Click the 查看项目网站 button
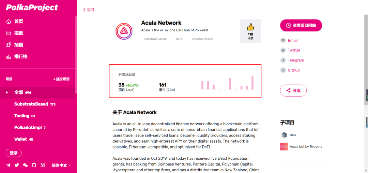Image resolution: width=368 pixels, height=173 pixels. 301,25
